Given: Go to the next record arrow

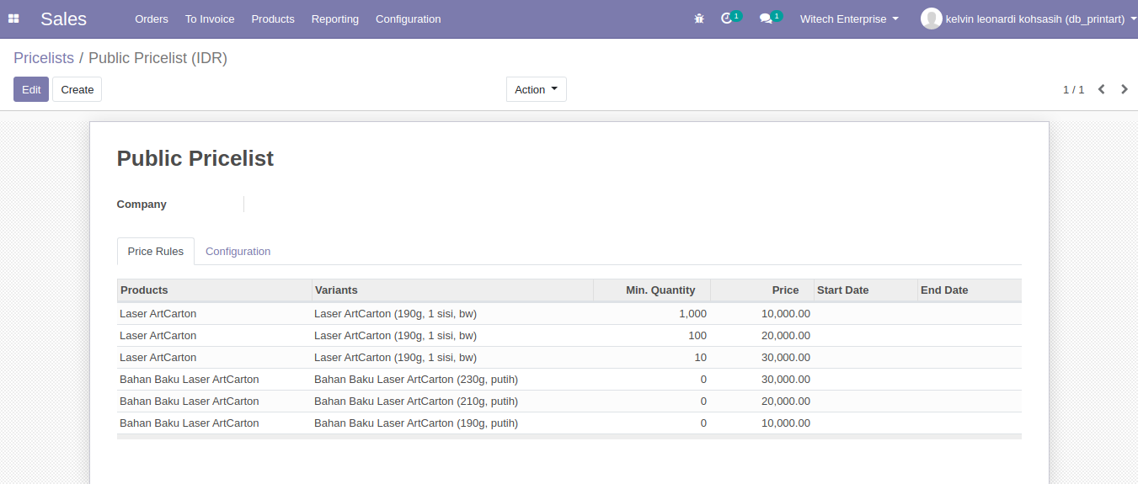Looking at the screenshot, I should (1124, 89).
